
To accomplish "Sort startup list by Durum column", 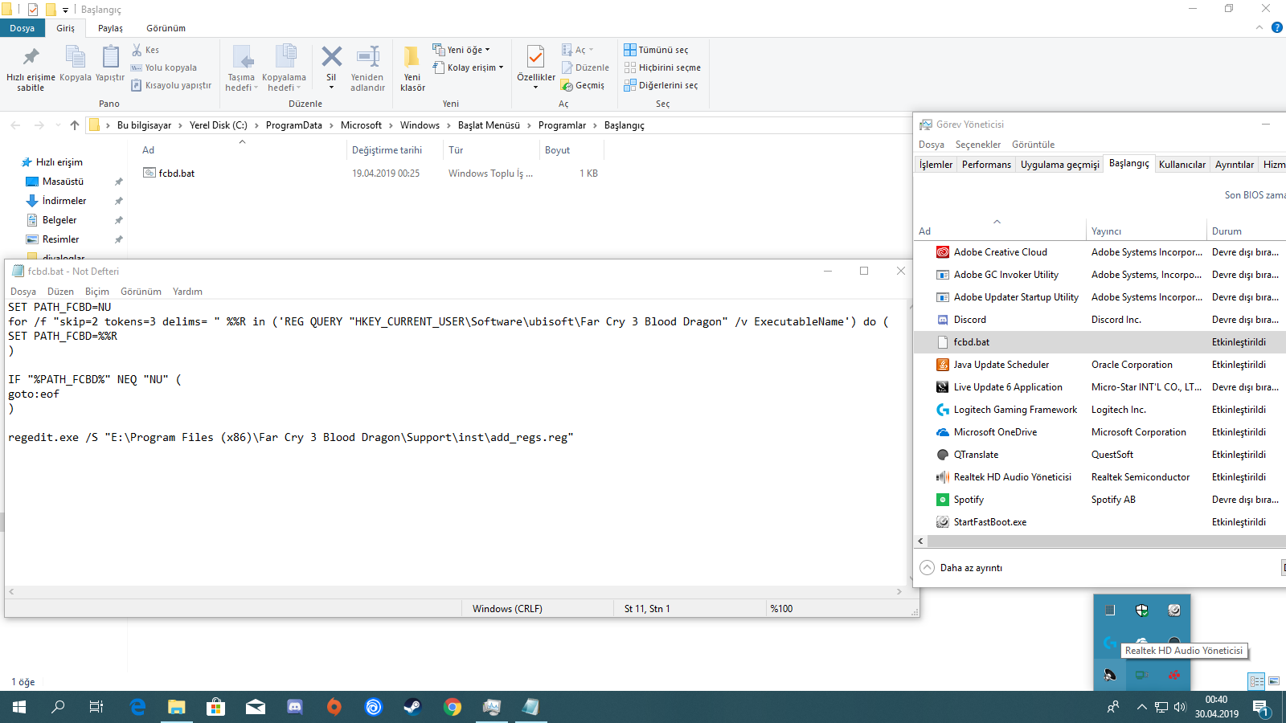I will (x=1246, y=231).
